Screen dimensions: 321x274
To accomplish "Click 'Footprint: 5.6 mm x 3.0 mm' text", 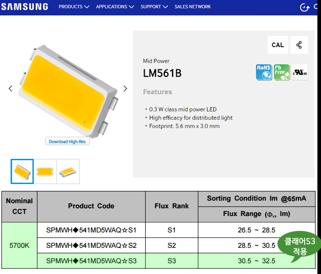I will [184, 126].
